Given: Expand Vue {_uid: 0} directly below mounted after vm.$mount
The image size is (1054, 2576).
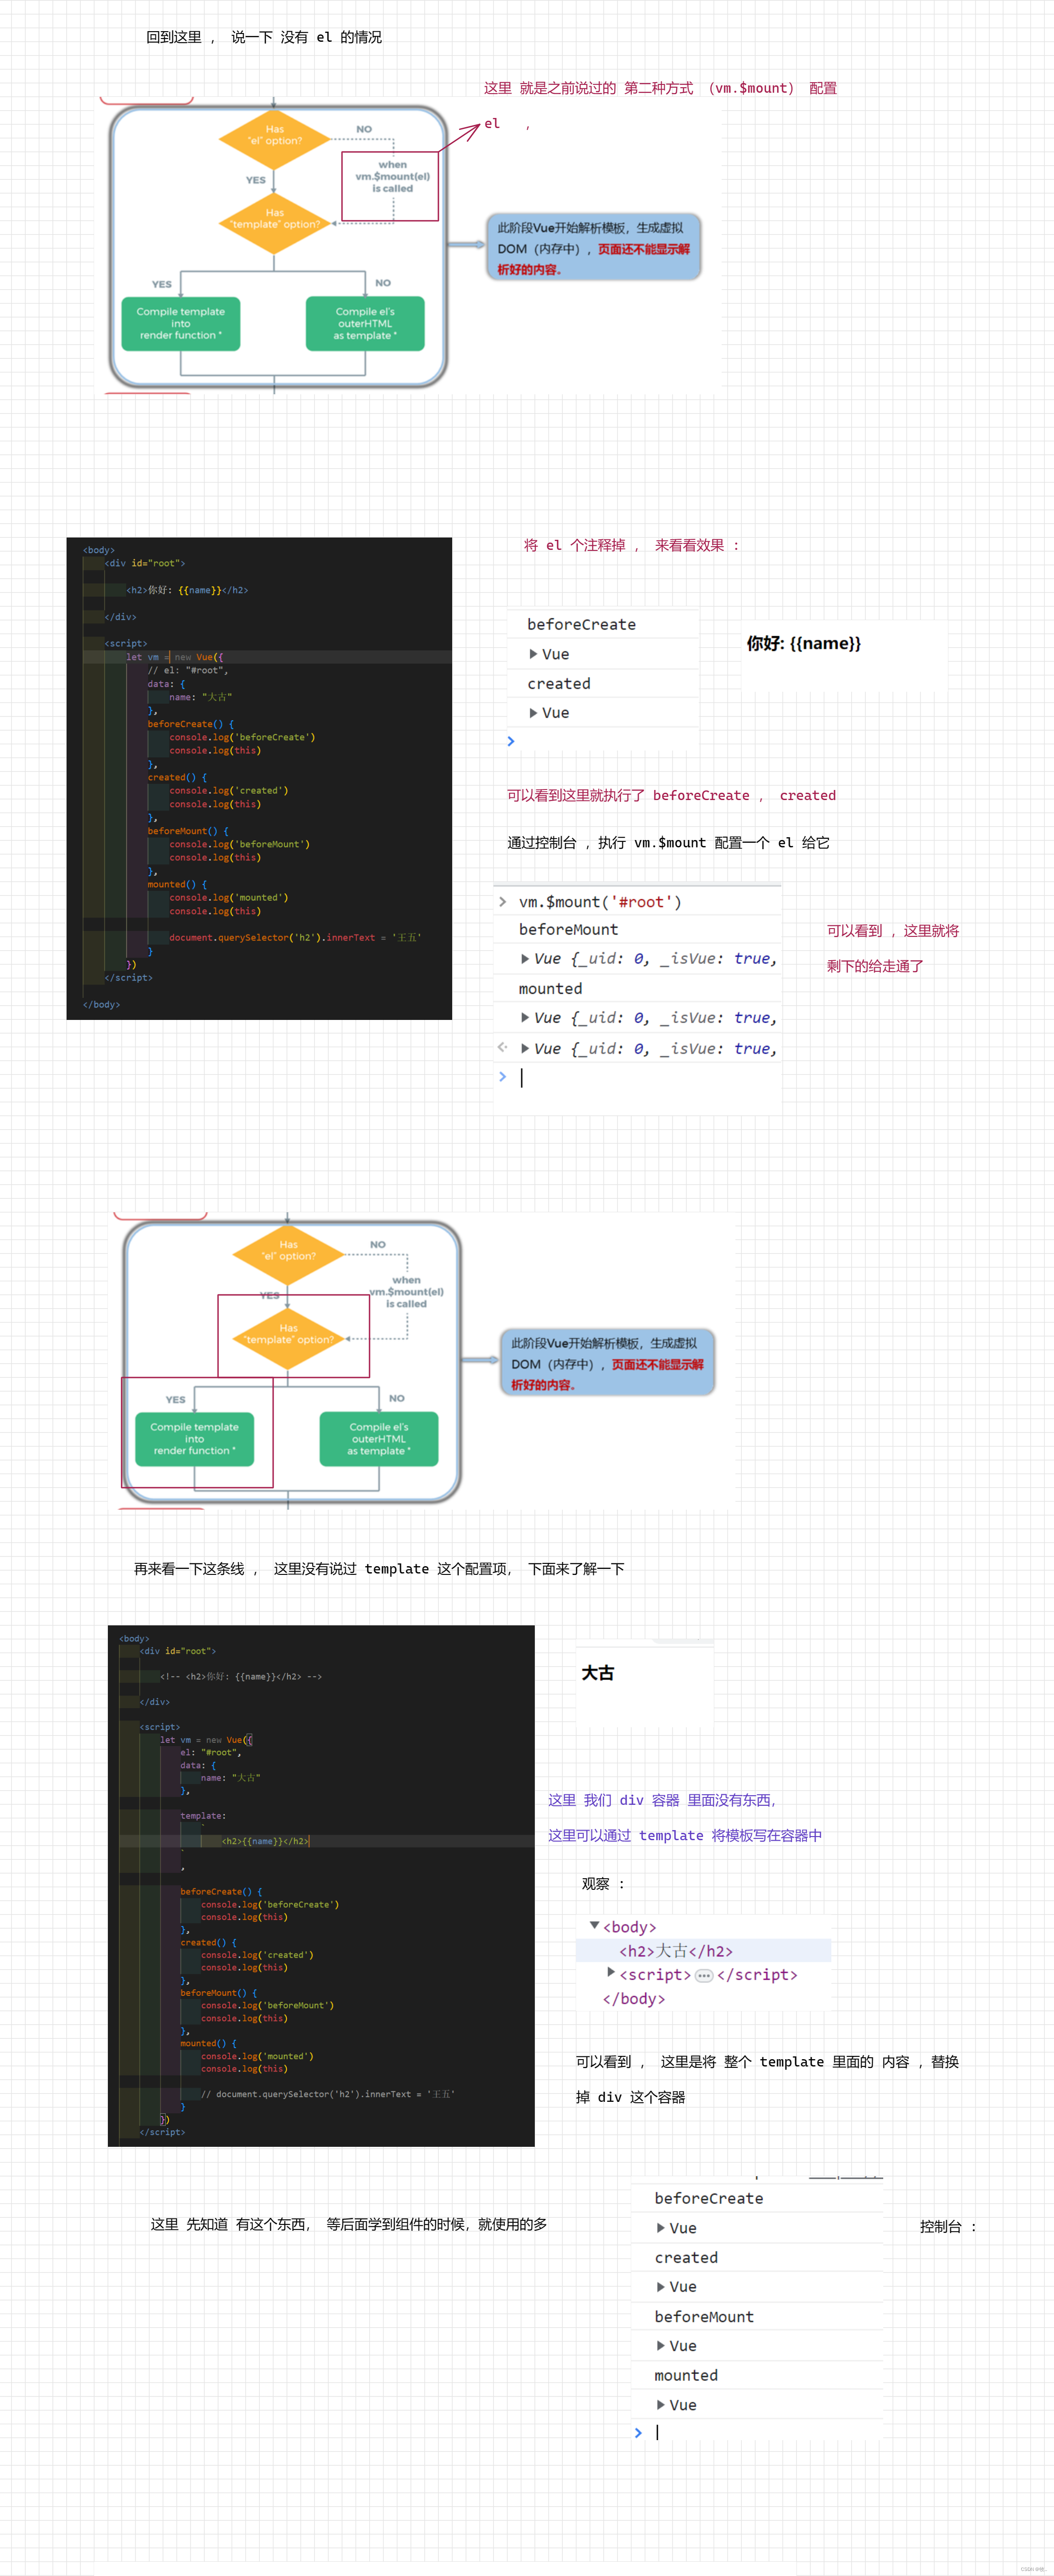Looking at the screenshot, I should [525, 1018].
